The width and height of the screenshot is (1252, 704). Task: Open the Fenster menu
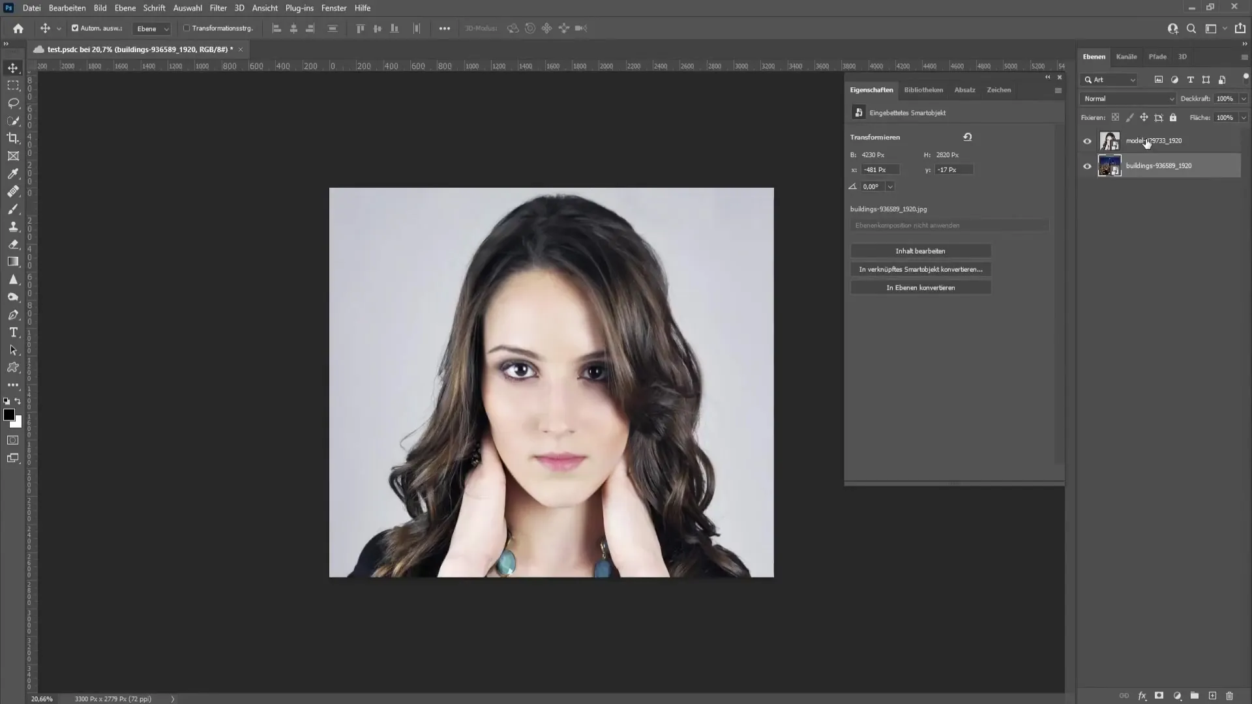(x=334, y=8)
